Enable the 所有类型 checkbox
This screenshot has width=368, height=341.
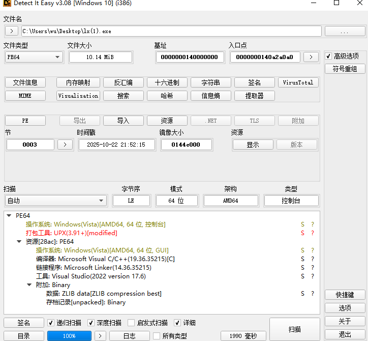(157, 336)
